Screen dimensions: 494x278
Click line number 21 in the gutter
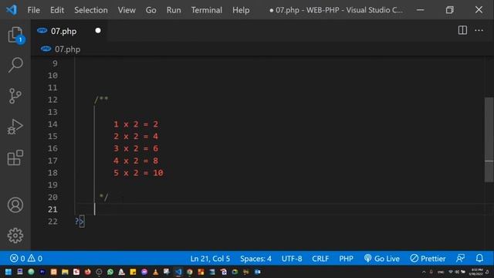pos(52,209)
